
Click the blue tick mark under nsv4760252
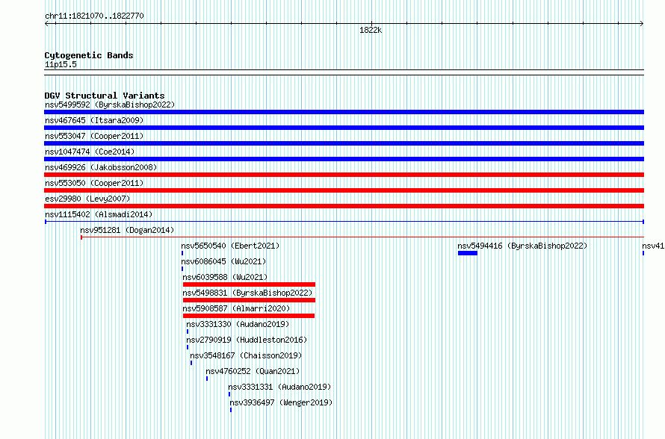tap(207, 379)
